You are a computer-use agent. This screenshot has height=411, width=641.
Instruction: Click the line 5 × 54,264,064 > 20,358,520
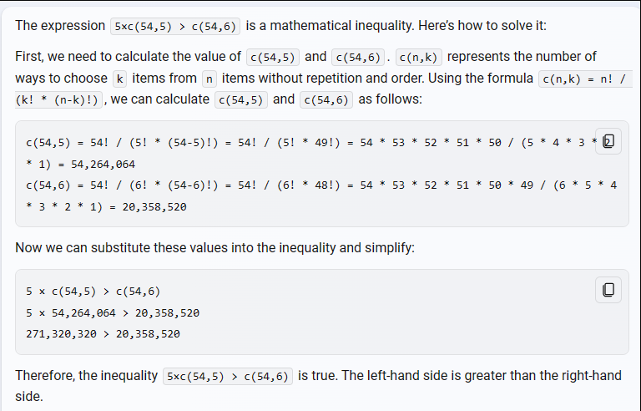113,313
